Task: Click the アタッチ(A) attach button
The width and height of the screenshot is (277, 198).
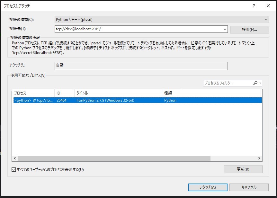Action: coord(208,187)
